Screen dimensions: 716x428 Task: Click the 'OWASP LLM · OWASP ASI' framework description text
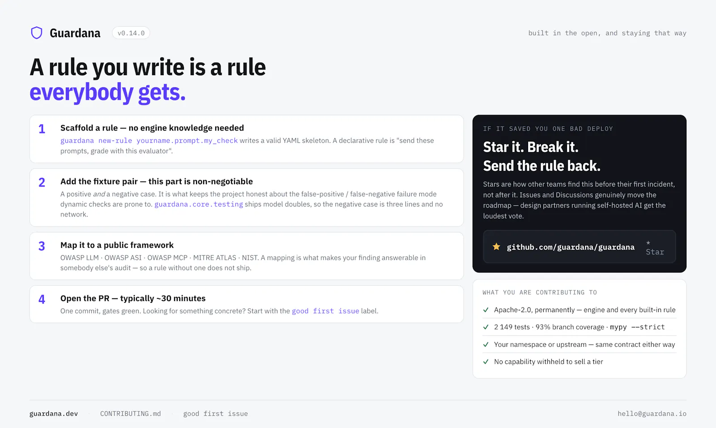[243, 263]
